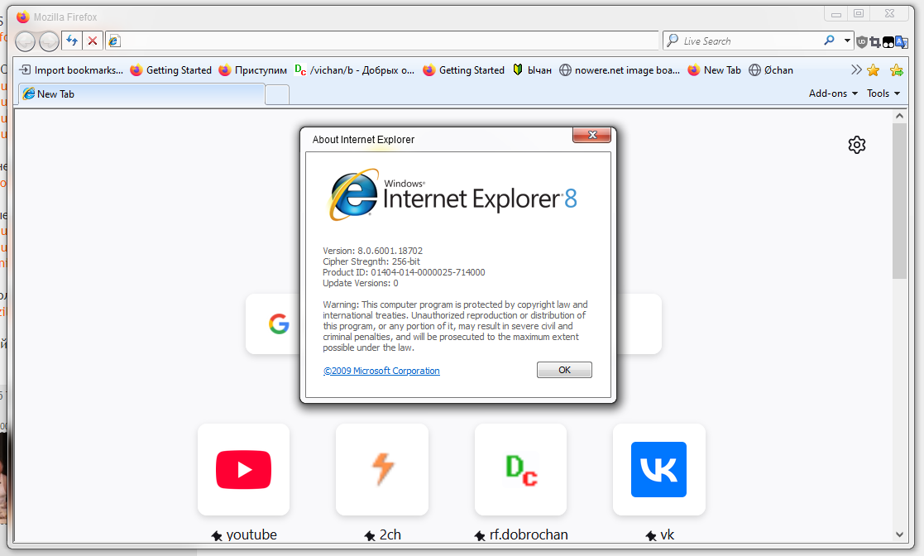
Task: Stop loading with the red X icon
Action: [x=93, y=41]
